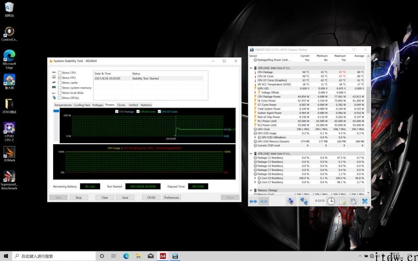Toggle the CPU IA Cores graph checkbox
The height and width of the screenshot is (261, 418).
coord(138,111)
